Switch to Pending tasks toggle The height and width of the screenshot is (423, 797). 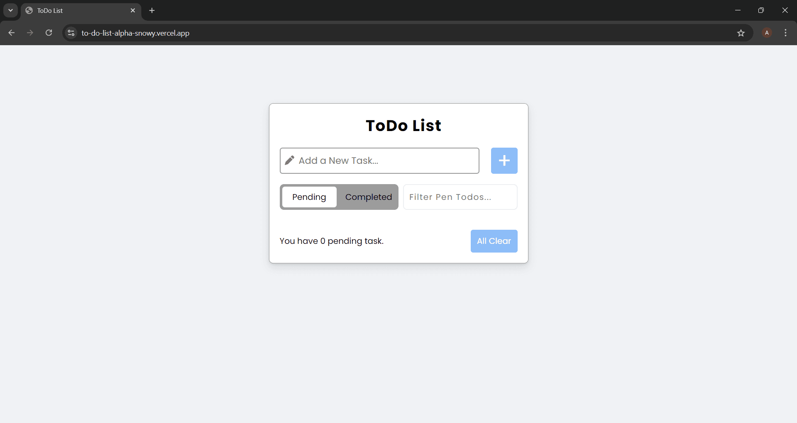pos(309,197)
